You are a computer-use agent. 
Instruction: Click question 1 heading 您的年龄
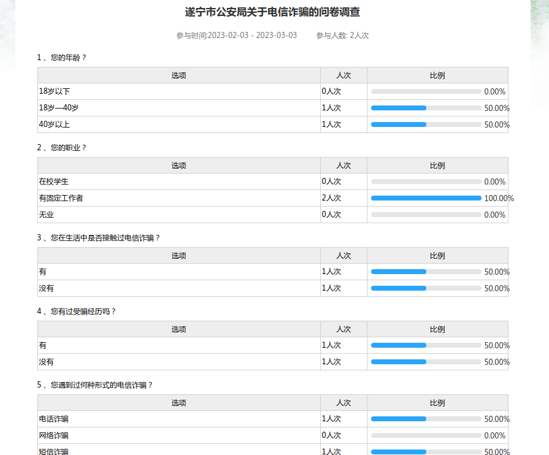(62, 58)
